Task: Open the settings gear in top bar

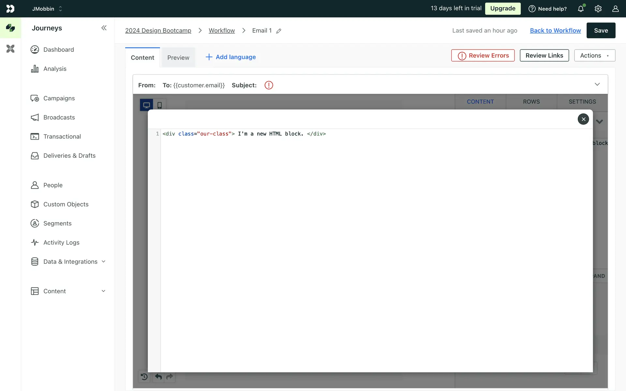Action: 598,9
